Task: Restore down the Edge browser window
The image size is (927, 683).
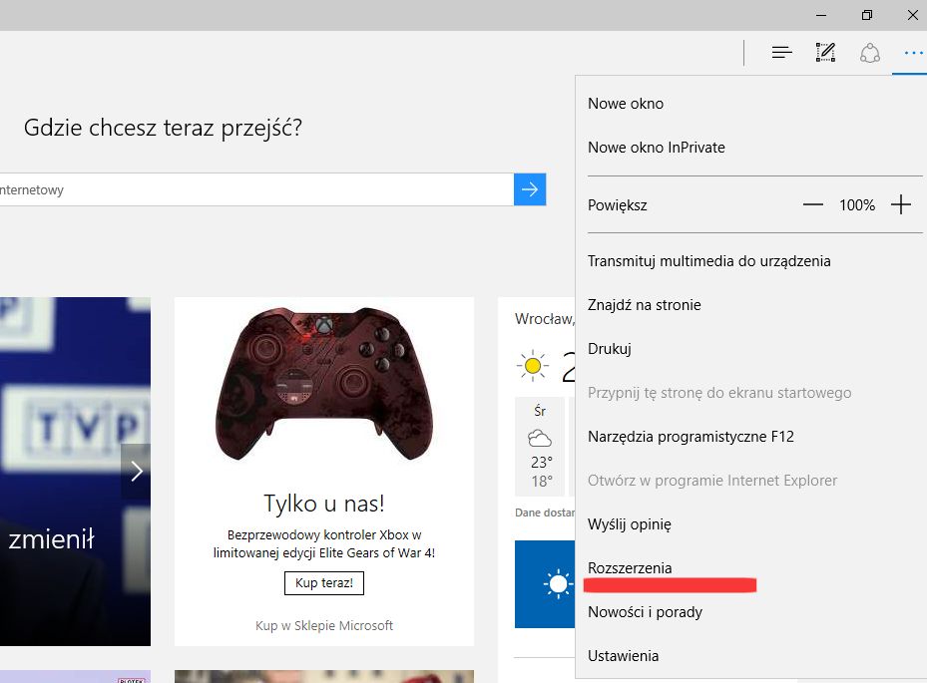Action: pos(867,15)
